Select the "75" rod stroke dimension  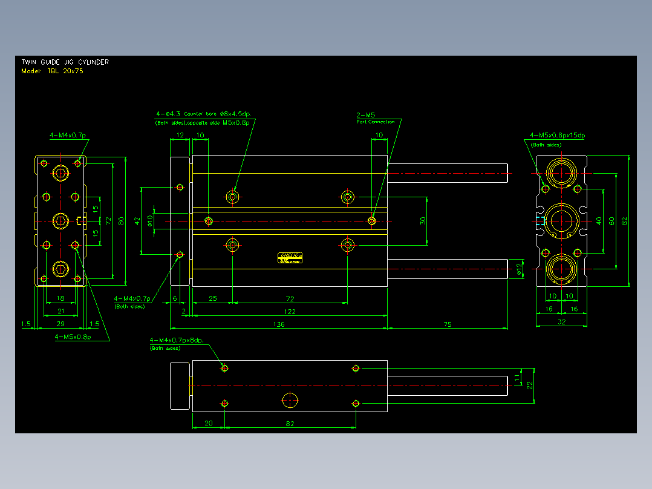448,324
